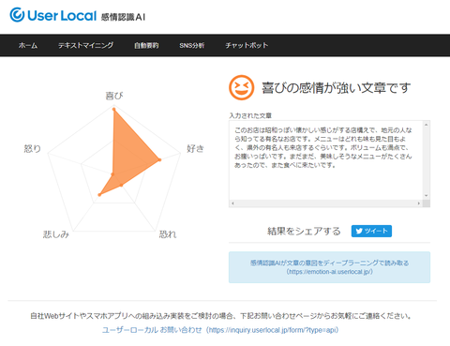The image size is (450, 346).
Task: Click the 入力された文章 label
Action: tap(250, 115)
